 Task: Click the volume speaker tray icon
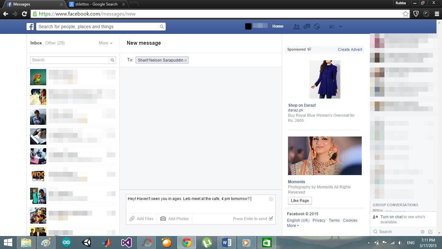[x=400, y=243]
